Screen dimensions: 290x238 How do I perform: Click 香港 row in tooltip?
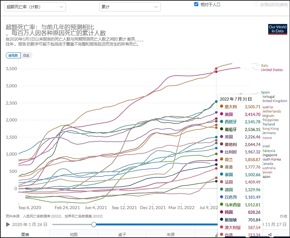point(240,167)
